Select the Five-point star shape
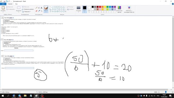This screenshot has width=174, height=98. click(x=55, y=11)
